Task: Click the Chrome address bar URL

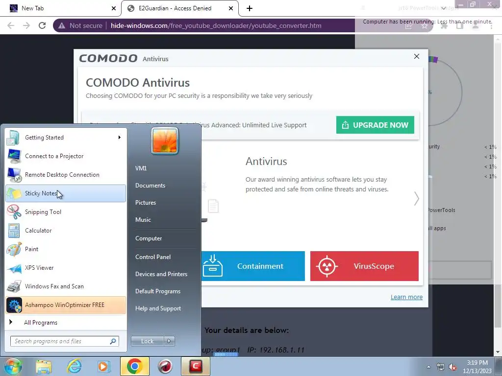Action: tap(216, 25)
